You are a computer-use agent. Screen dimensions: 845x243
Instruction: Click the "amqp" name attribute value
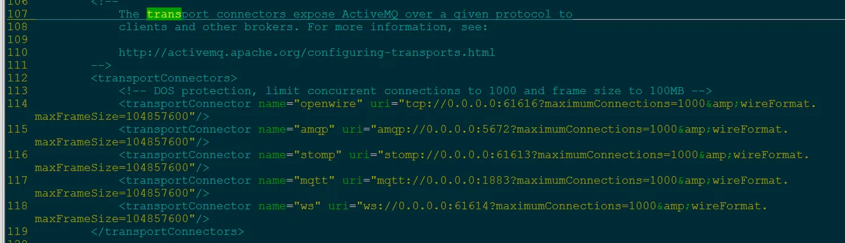[x=314, y=130]
